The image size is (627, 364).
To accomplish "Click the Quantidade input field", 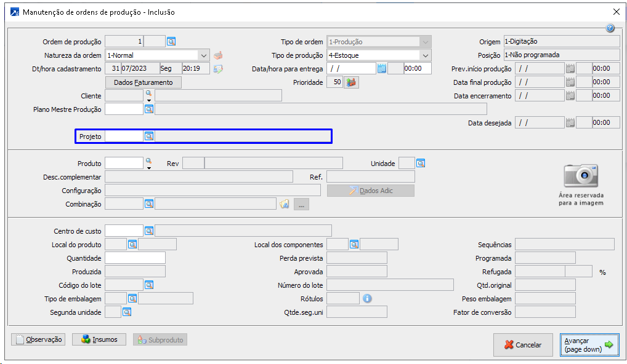I will pyautogui.click(x=135, y=258).
